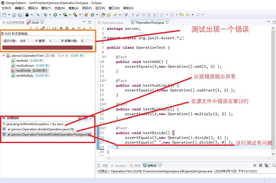276x183 pixels.
Task: Select the testMultiply test result
Action: [30, 76]
